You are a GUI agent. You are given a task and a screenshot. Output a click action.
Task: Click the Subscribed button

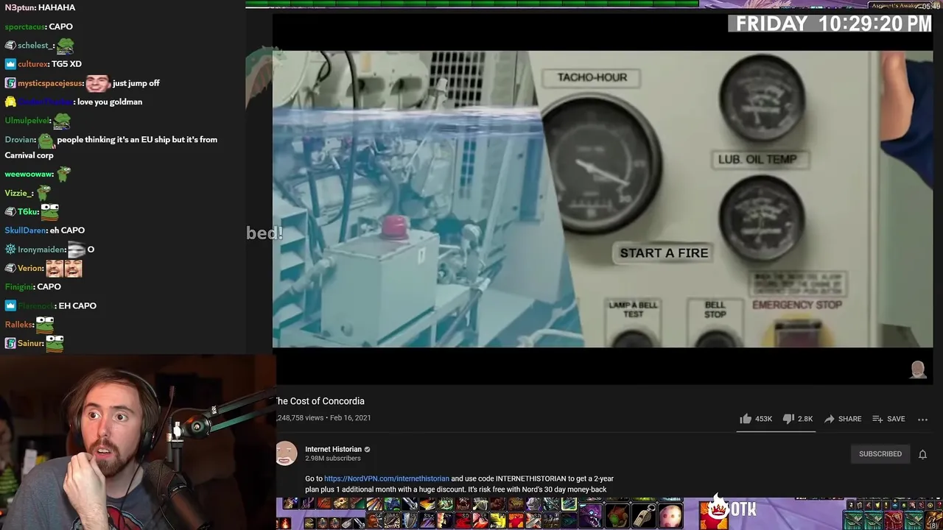pos(880,454)
